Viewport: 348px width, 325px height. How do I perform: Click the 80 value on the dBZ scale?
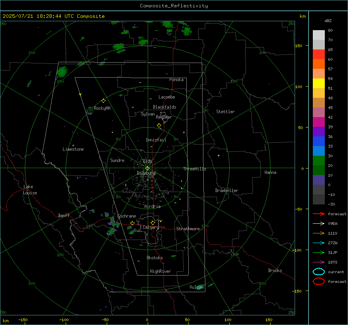330,31
